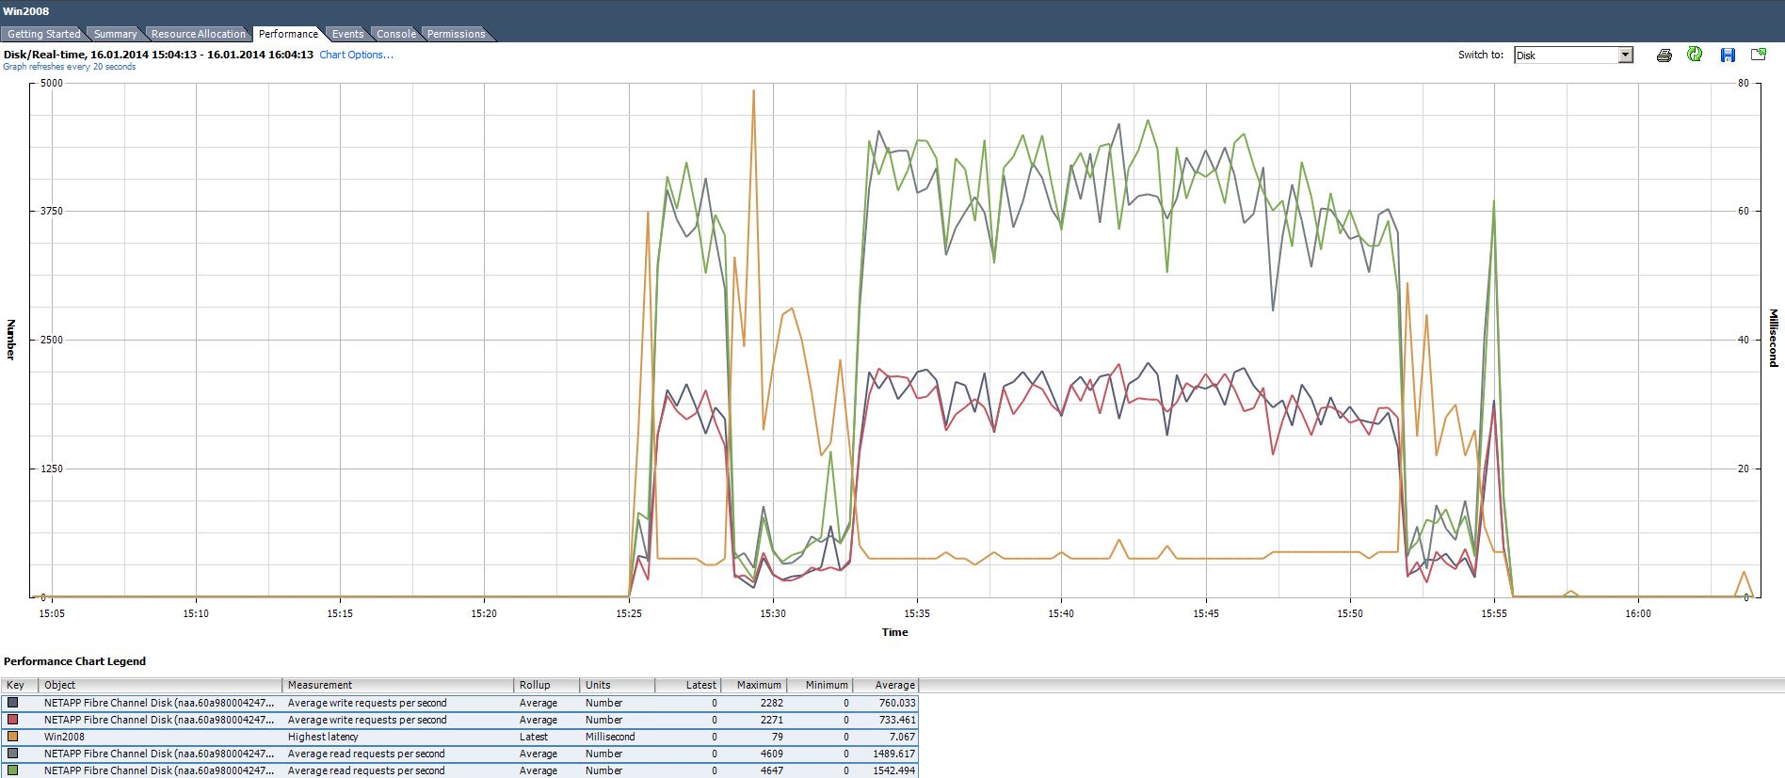
Task: Click the color key in the 4609 maximum row
Action: [13, 754]
